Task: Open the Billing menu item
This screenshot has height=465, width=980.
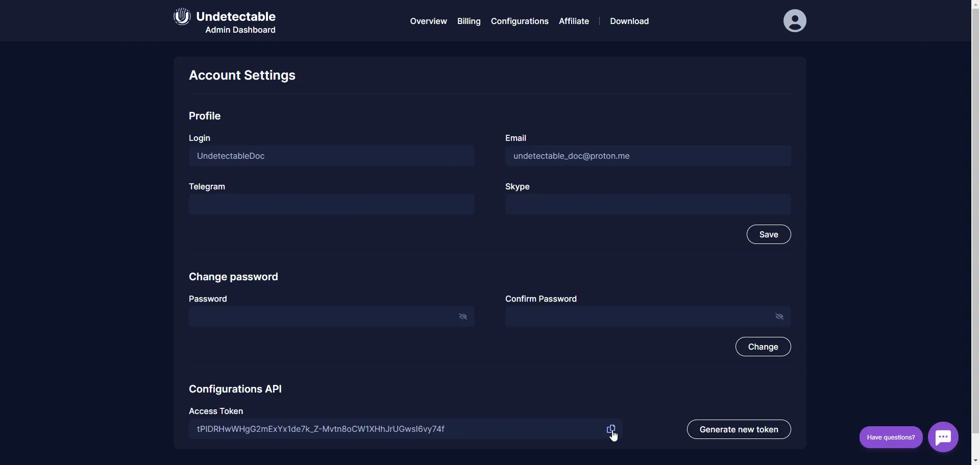Action: 469,21
